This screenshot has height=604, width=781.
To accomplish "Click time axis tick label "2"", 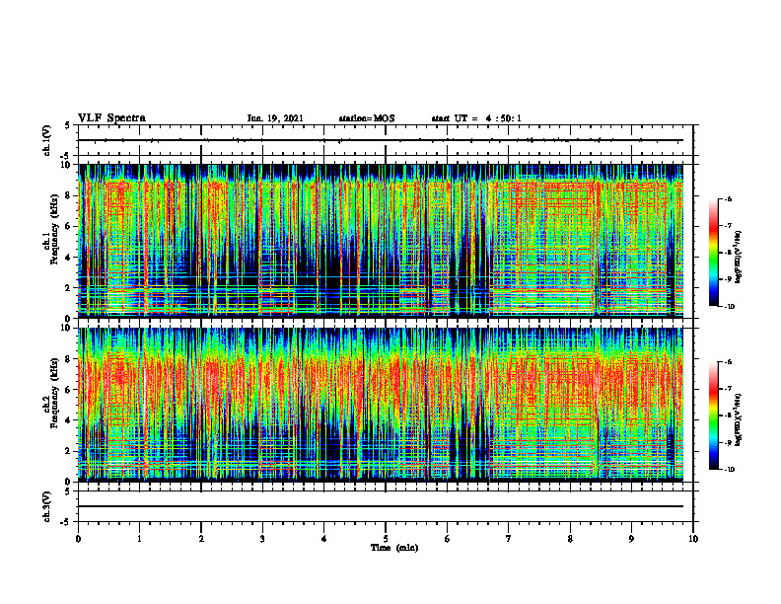I will point(201,538).
